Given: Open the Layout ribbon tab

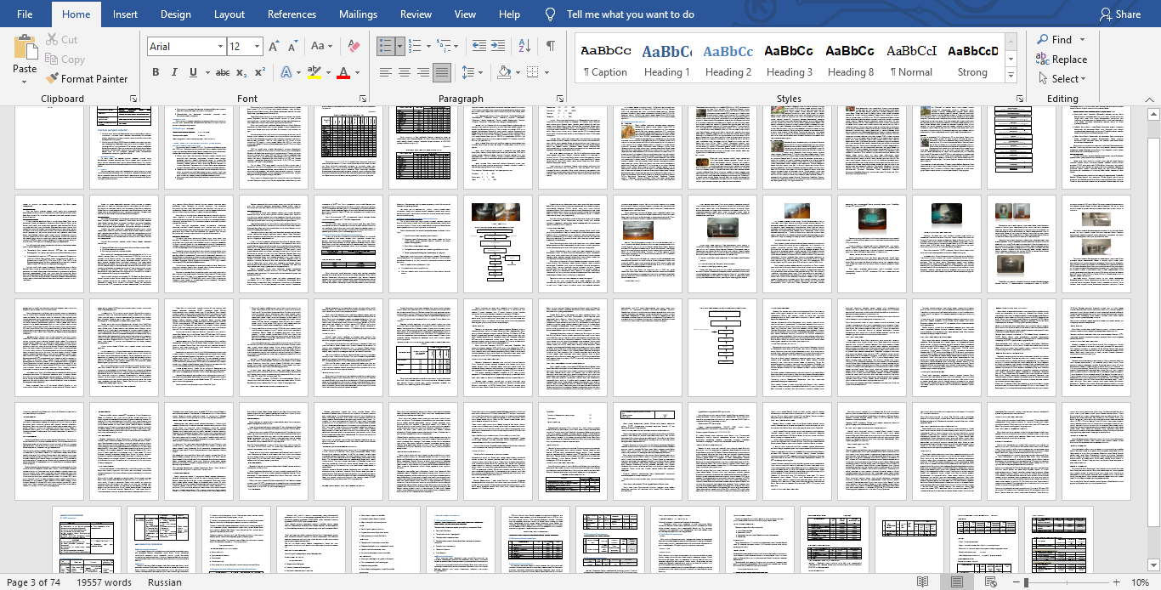Looking at the screenshot, I should pyautogui.click(x=229, y=14).
